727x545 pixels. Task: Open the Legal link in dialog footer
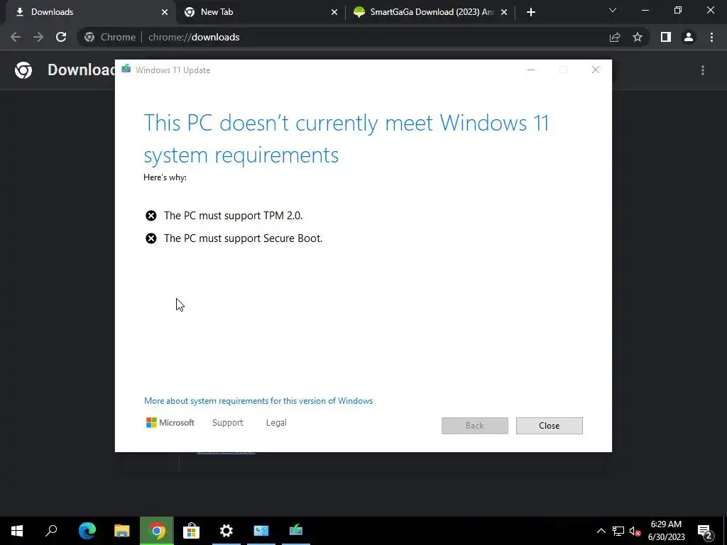pyautogui.click(x=276, y=423)
